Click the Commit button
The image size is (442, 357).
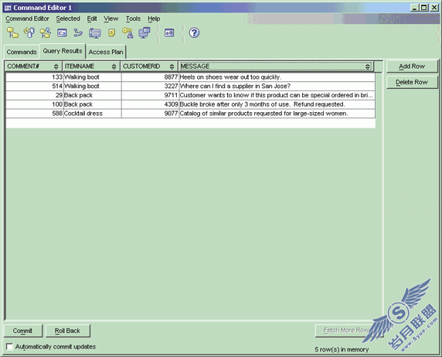click(22, 331)
